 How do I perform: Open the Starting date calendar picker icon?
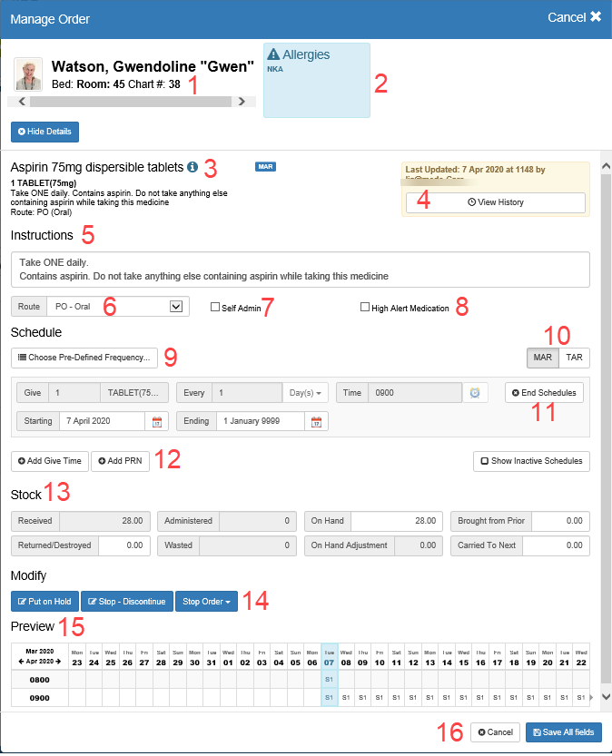click(x=156, y=421)
